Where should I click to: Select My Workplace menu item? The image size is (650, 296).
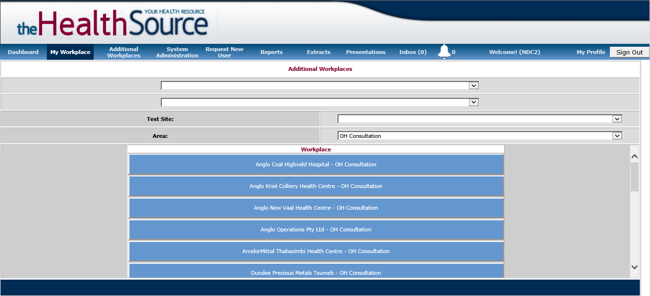click(71, 52)
